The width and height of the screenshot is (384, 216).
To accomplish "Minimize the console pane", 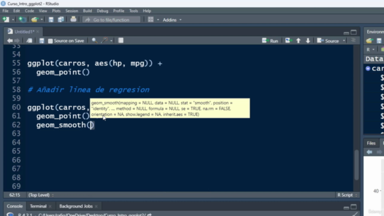I will tap(346, 208).
